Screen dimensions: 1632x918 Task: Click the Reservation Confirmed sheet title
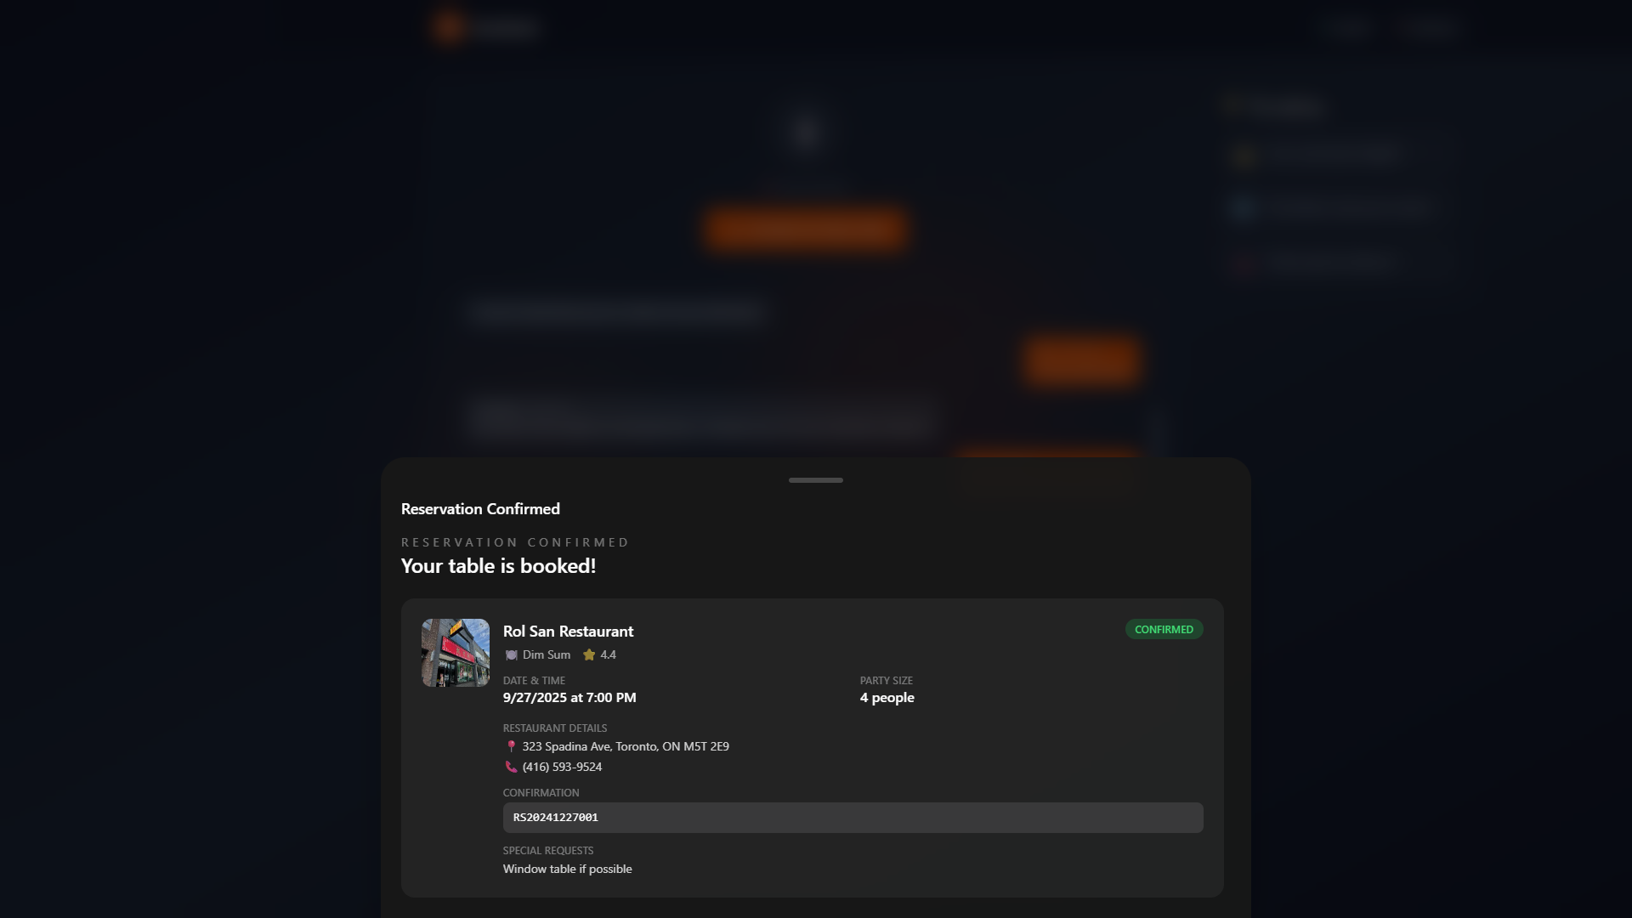click(480, 509)
